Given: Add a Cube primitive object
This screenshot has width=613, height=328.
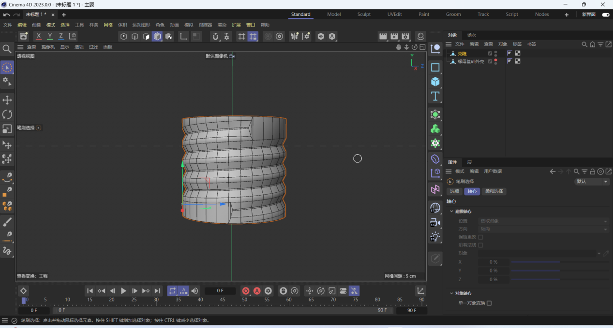Looking at the screenshot, I should click(435, 82).
